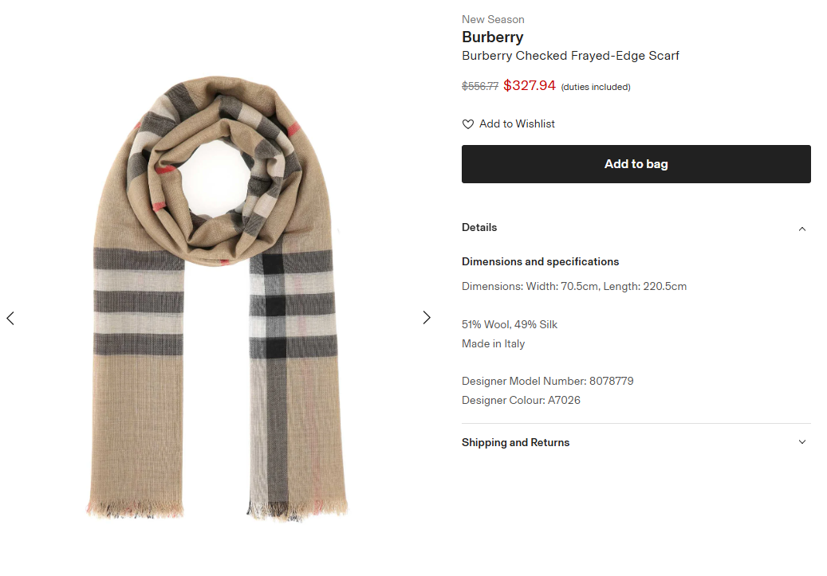Click the Add to Wishlist text
Viewport: 827px width, 576px height.
(517, 124)
